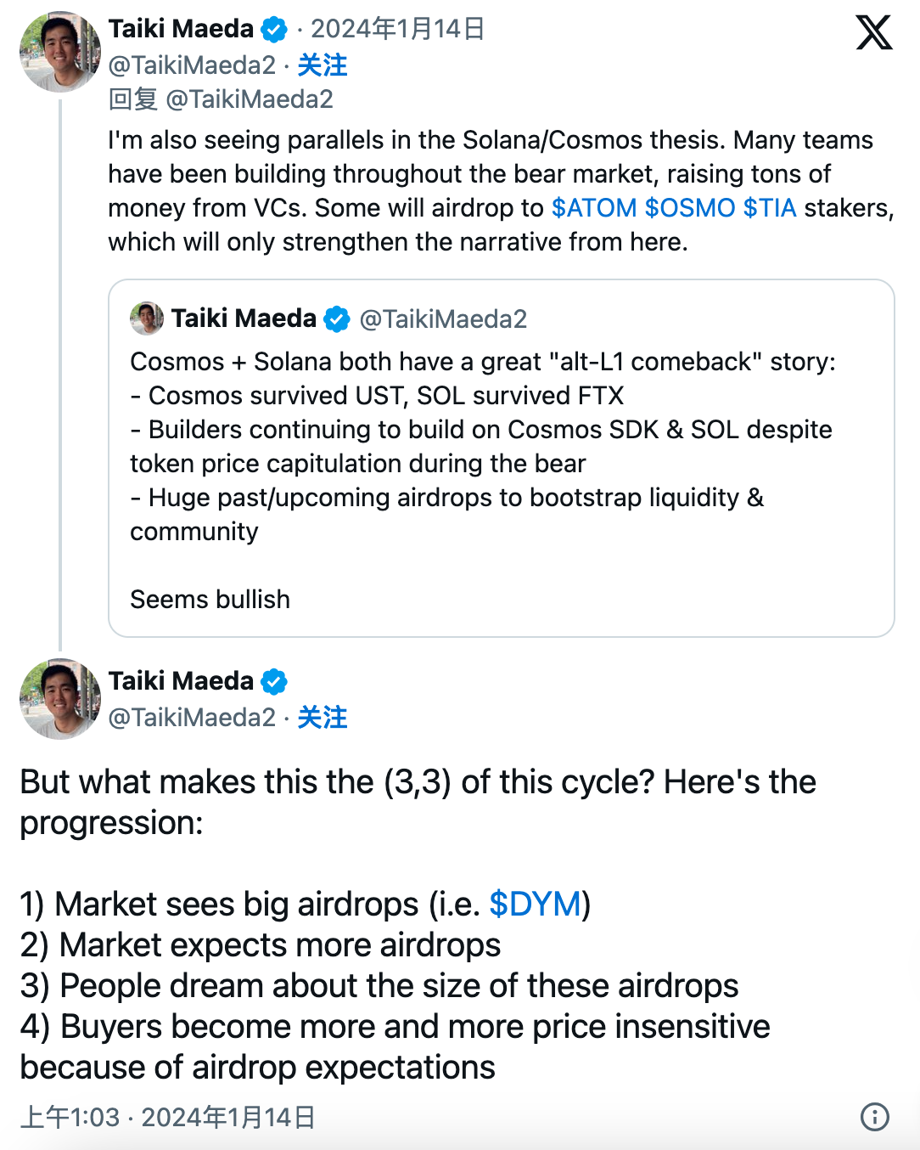Open the $DYM cashtag link
The height and width of the screenshot is (1150, 920).
tap(536, 905)
